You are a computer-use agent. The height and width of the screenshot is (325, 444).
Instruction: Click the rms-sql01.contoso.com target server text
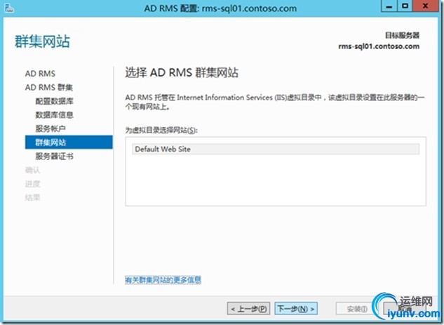(x=379, y=46)
